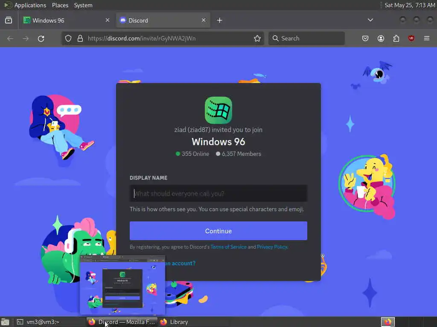
Task: Open the Places menu
Action: [x=60, y=5]
